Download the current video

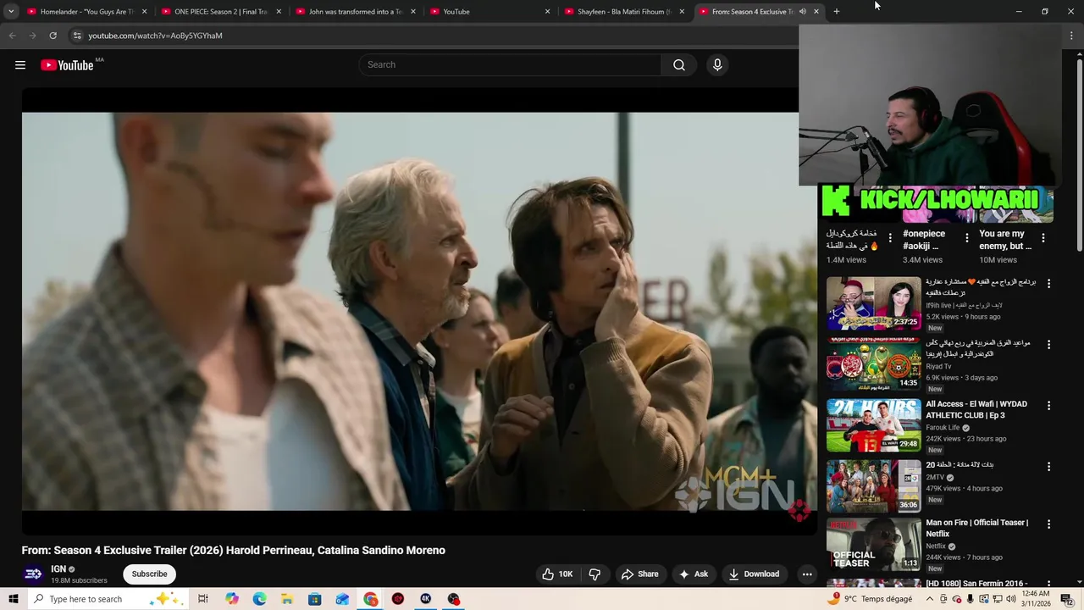tap(754, 574)
